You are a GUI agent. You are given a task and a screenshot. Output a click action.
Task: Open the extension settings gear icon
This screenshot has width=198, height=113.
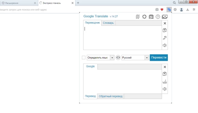144,17
